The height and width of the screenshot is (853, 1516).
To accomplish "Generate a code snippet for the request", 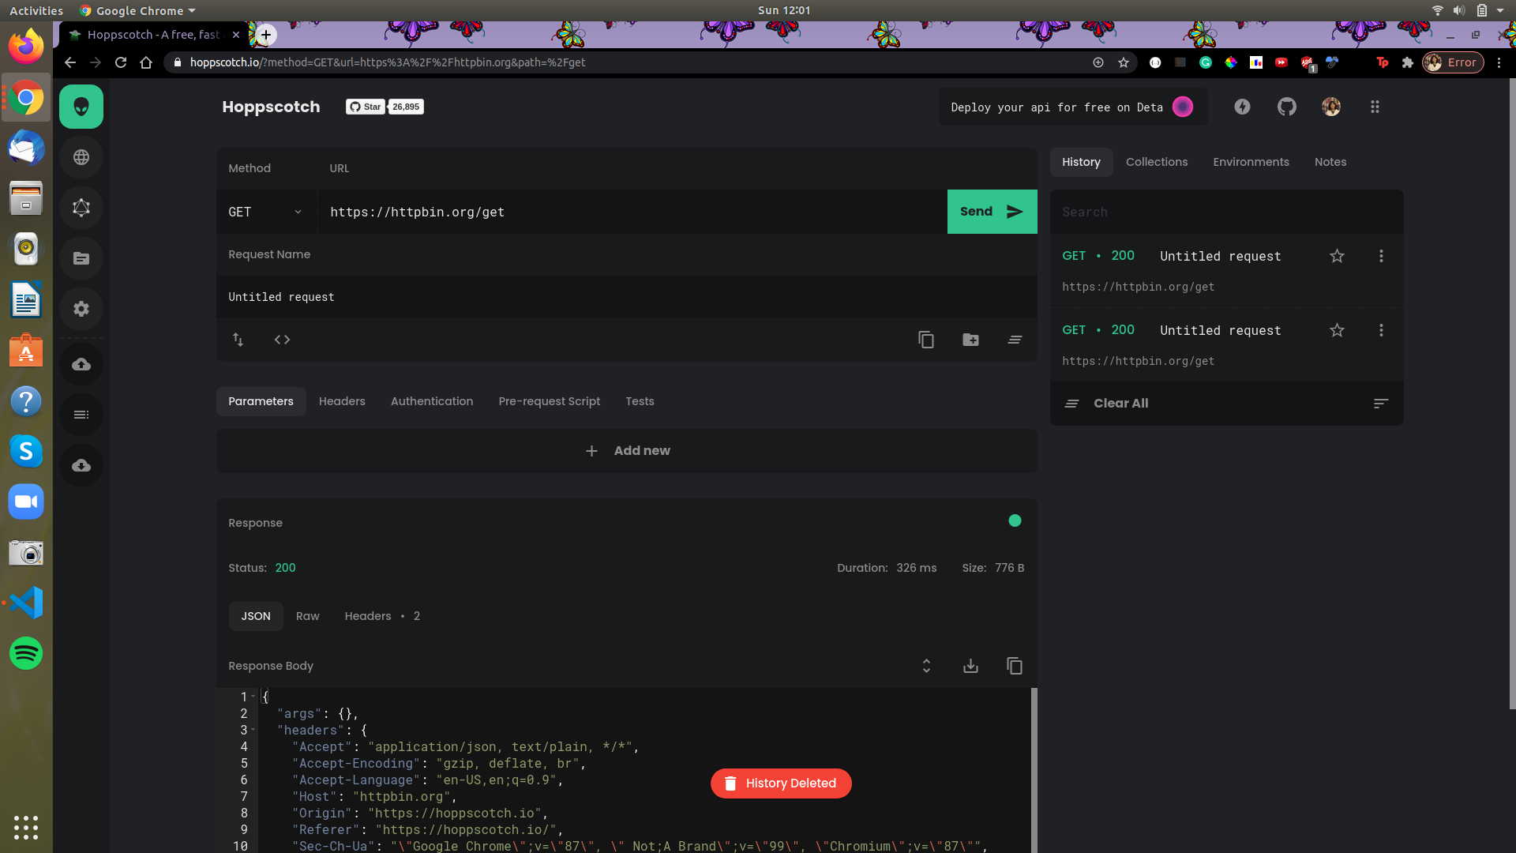I will [x=282, y=340].
